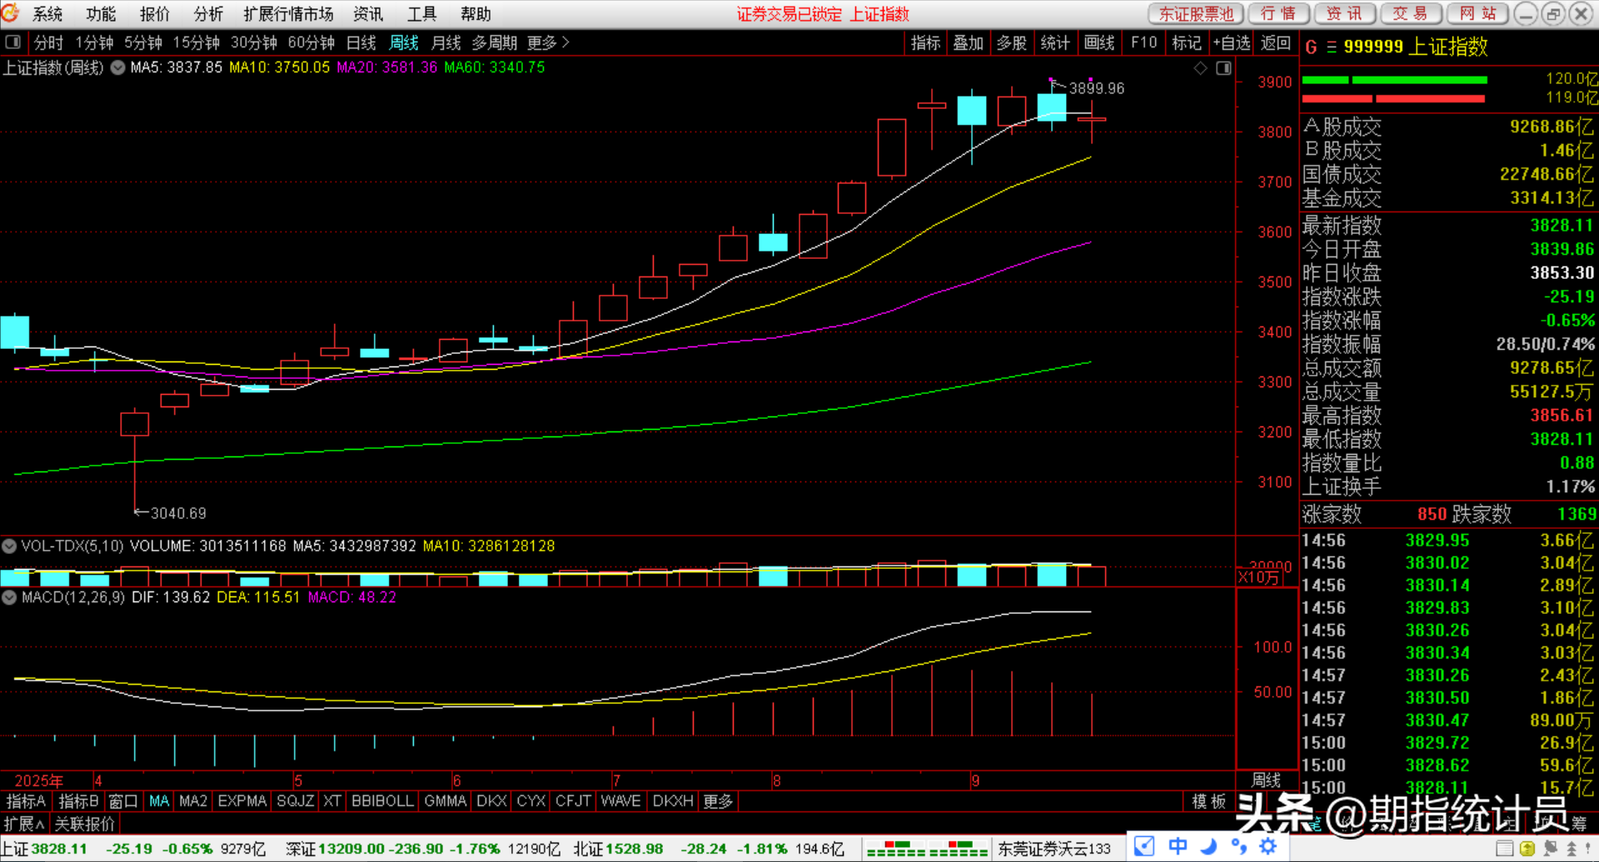Open the list icon next to stock code 999999

1331,47
